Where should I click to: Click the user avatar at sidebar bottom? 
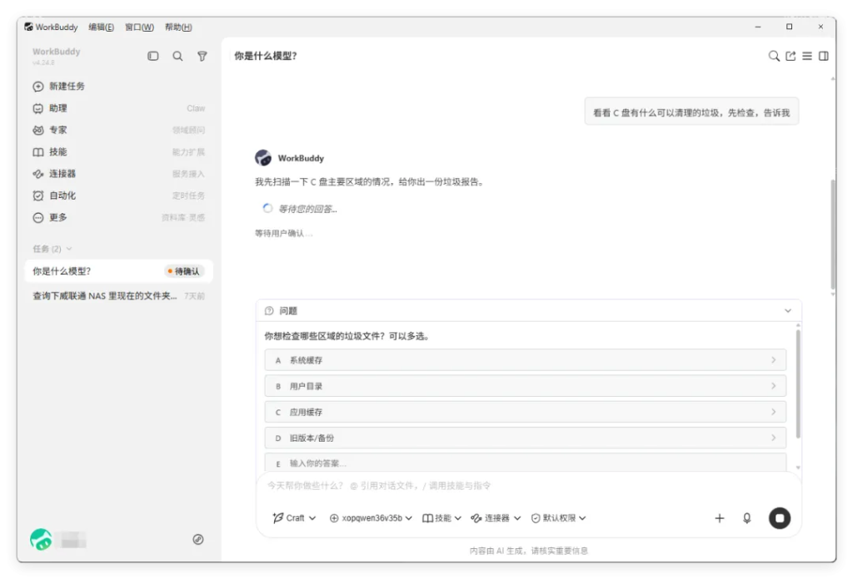41,540
